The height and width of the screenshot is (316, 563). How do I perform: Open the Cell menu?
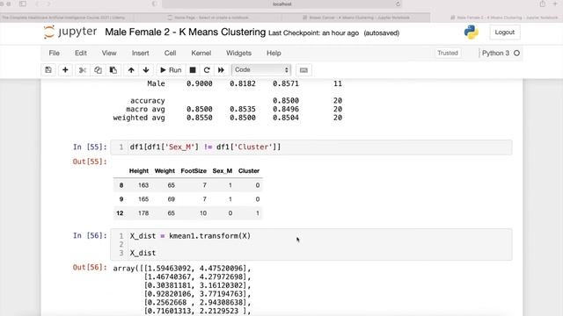pos(170,53)
